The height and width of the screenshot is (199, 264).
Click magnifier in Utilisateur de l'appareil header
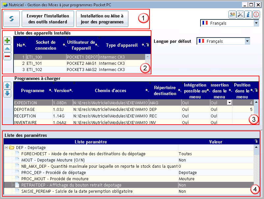pos(97,45)
